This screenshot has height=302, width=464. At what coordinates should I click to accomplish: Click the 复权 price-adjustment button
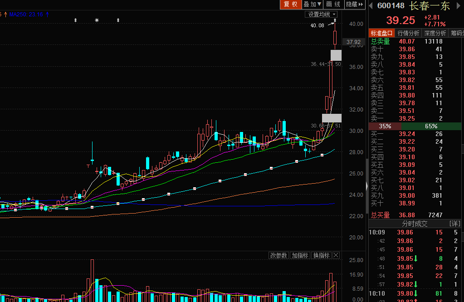click(291, 5)
